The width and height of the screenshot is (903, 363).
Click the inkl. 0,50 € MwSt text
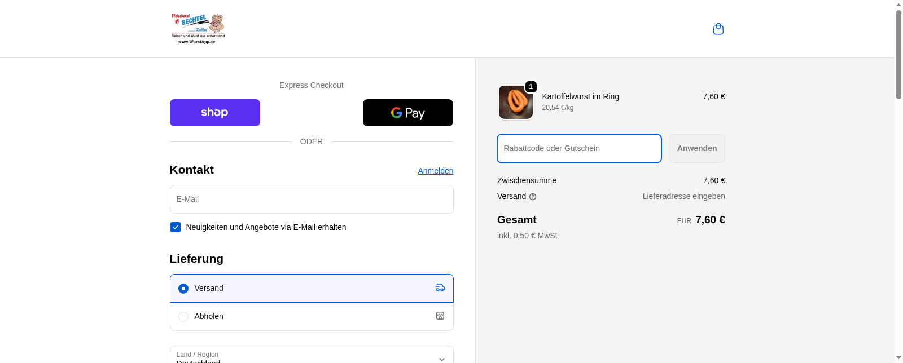(x=527, y=236)
